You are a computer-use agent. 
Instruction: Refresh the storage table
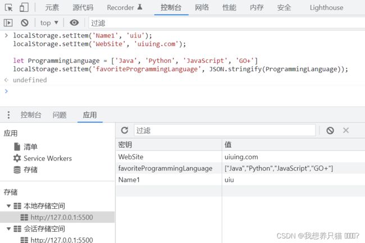(125, 130)
